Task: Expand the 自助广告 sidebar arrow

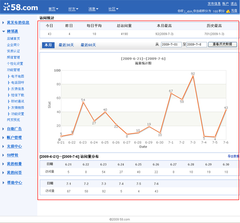Action: pyautogui.click(x=3, y=129)
